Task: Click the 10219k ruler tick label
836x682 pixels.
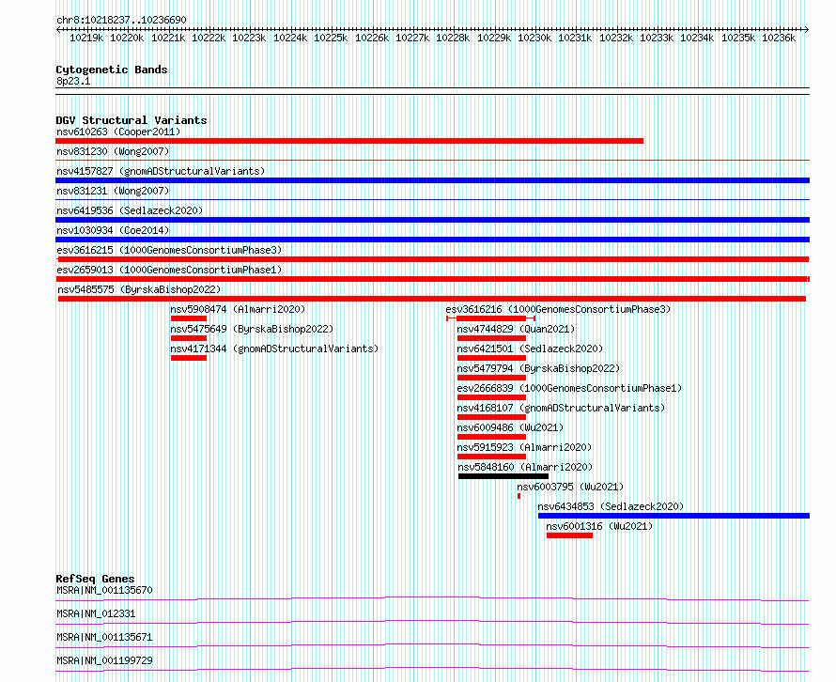Action: pyautogui.click(x=86, y=38)
